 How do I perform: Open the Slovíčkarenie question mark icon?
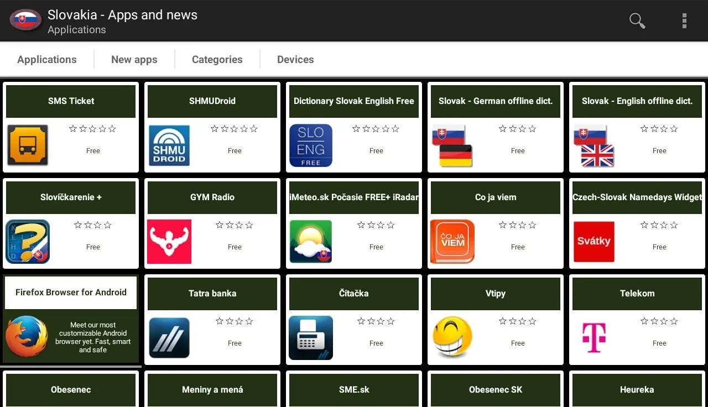28,242
